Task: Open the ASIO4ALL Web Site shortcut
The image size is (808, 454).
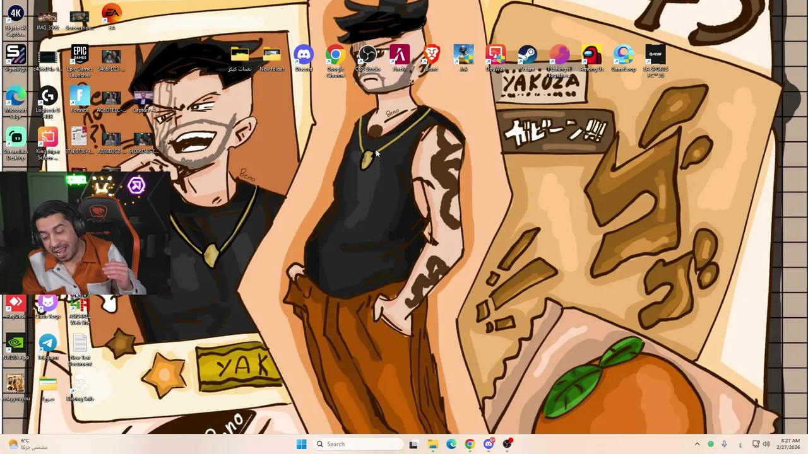Action: (80, 311)
